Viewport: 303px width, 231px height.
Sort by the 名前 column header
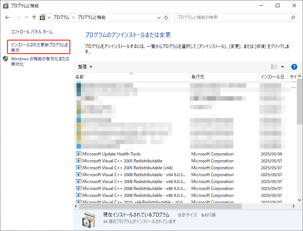coord(131,77)
